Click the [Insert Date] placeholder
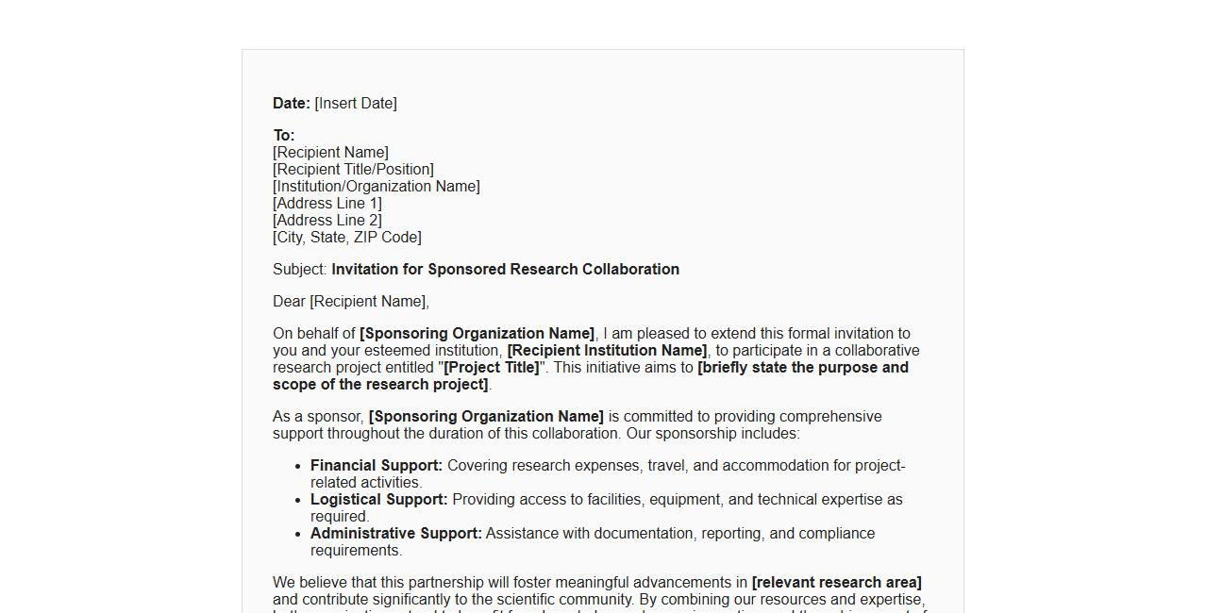This screenshot has width=1206, height=613. 356,104
